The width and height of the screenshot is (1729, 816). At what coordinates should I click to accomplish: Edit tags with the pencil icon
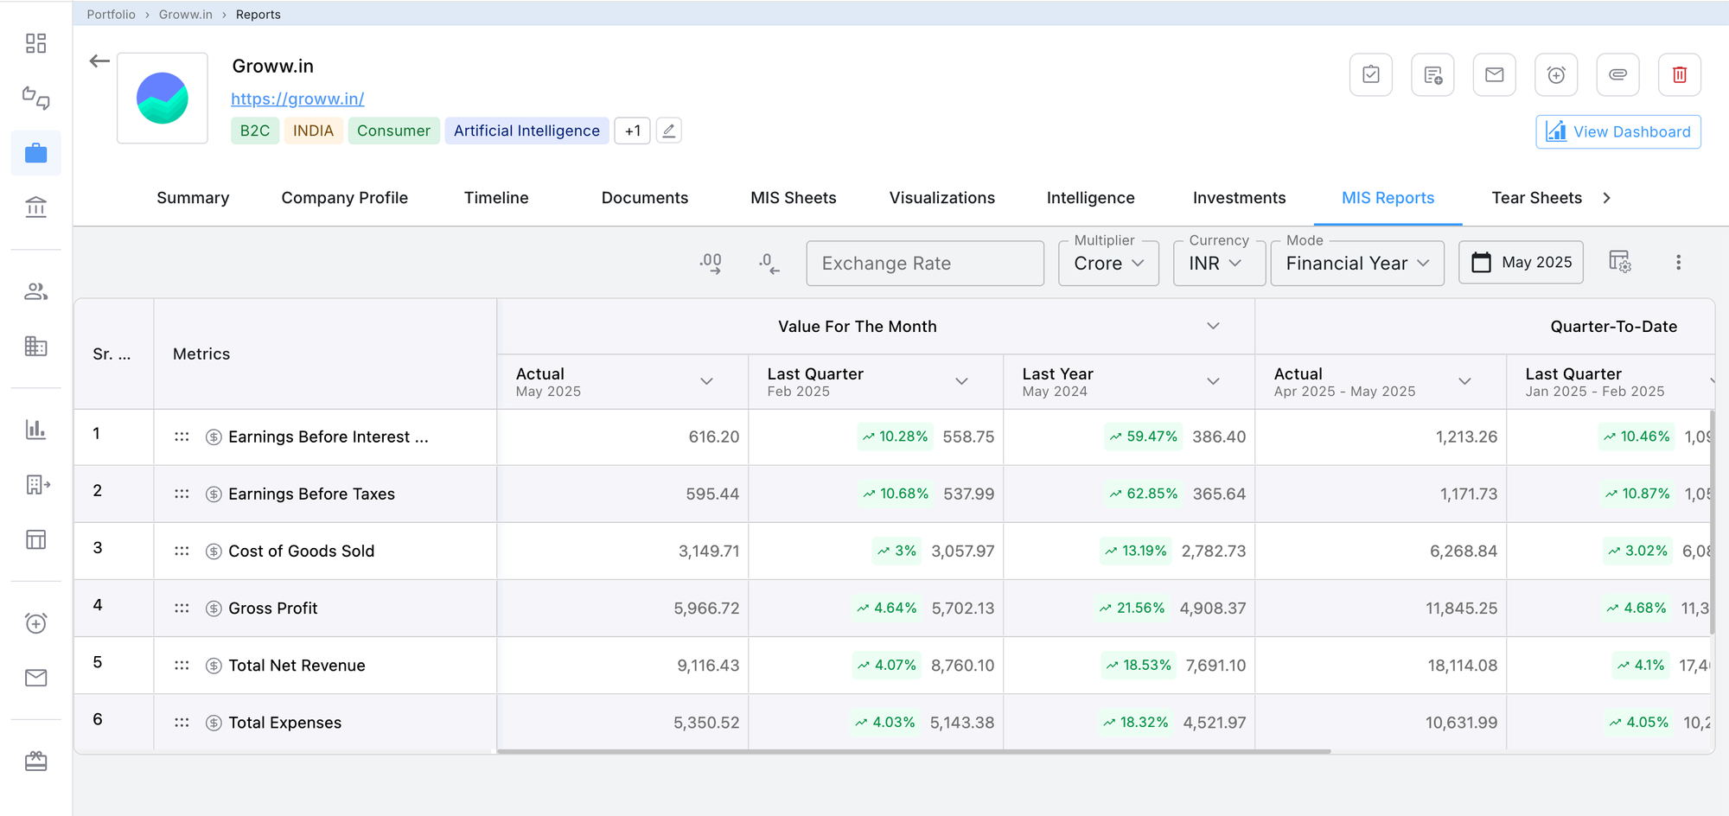pyautogui.click(x=668, y=131)
